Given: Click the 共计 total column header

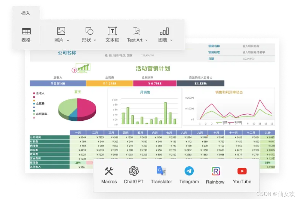Looking at the screenshot, I should (267, 133).
